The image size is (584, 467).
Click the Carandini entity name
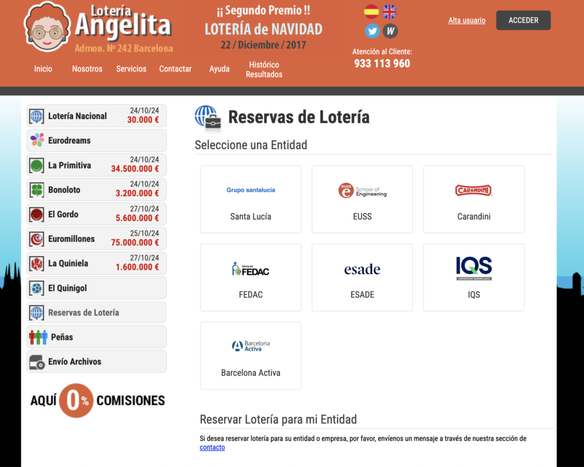coord(474,217)
